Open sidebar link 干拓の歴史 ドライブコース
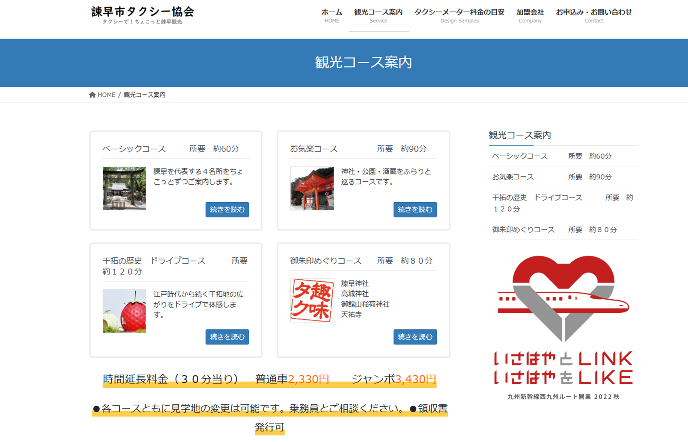 537,198
